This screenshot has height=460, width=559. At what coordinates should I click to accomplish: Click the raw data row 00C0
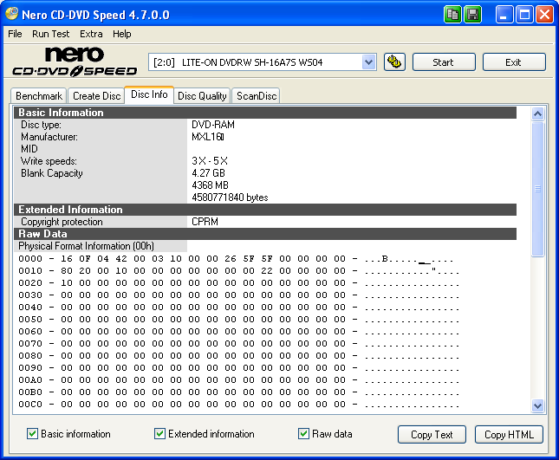[x=238, y=405]
